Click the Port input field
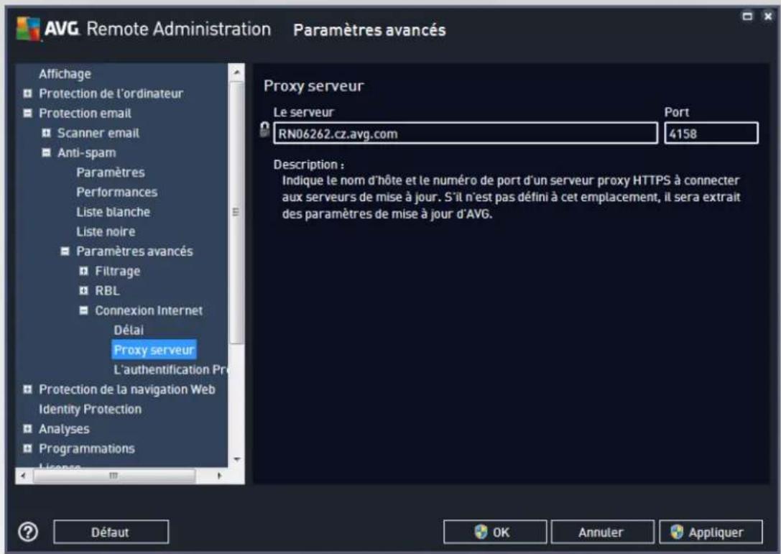The width and height of the screenshot is (781, 554). (x=711, y=134)
